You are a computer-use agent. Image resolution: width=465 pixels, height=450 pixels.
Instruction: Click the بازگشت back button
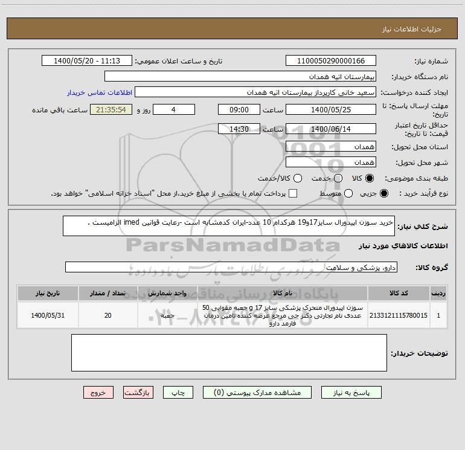[x=138, y=393]
